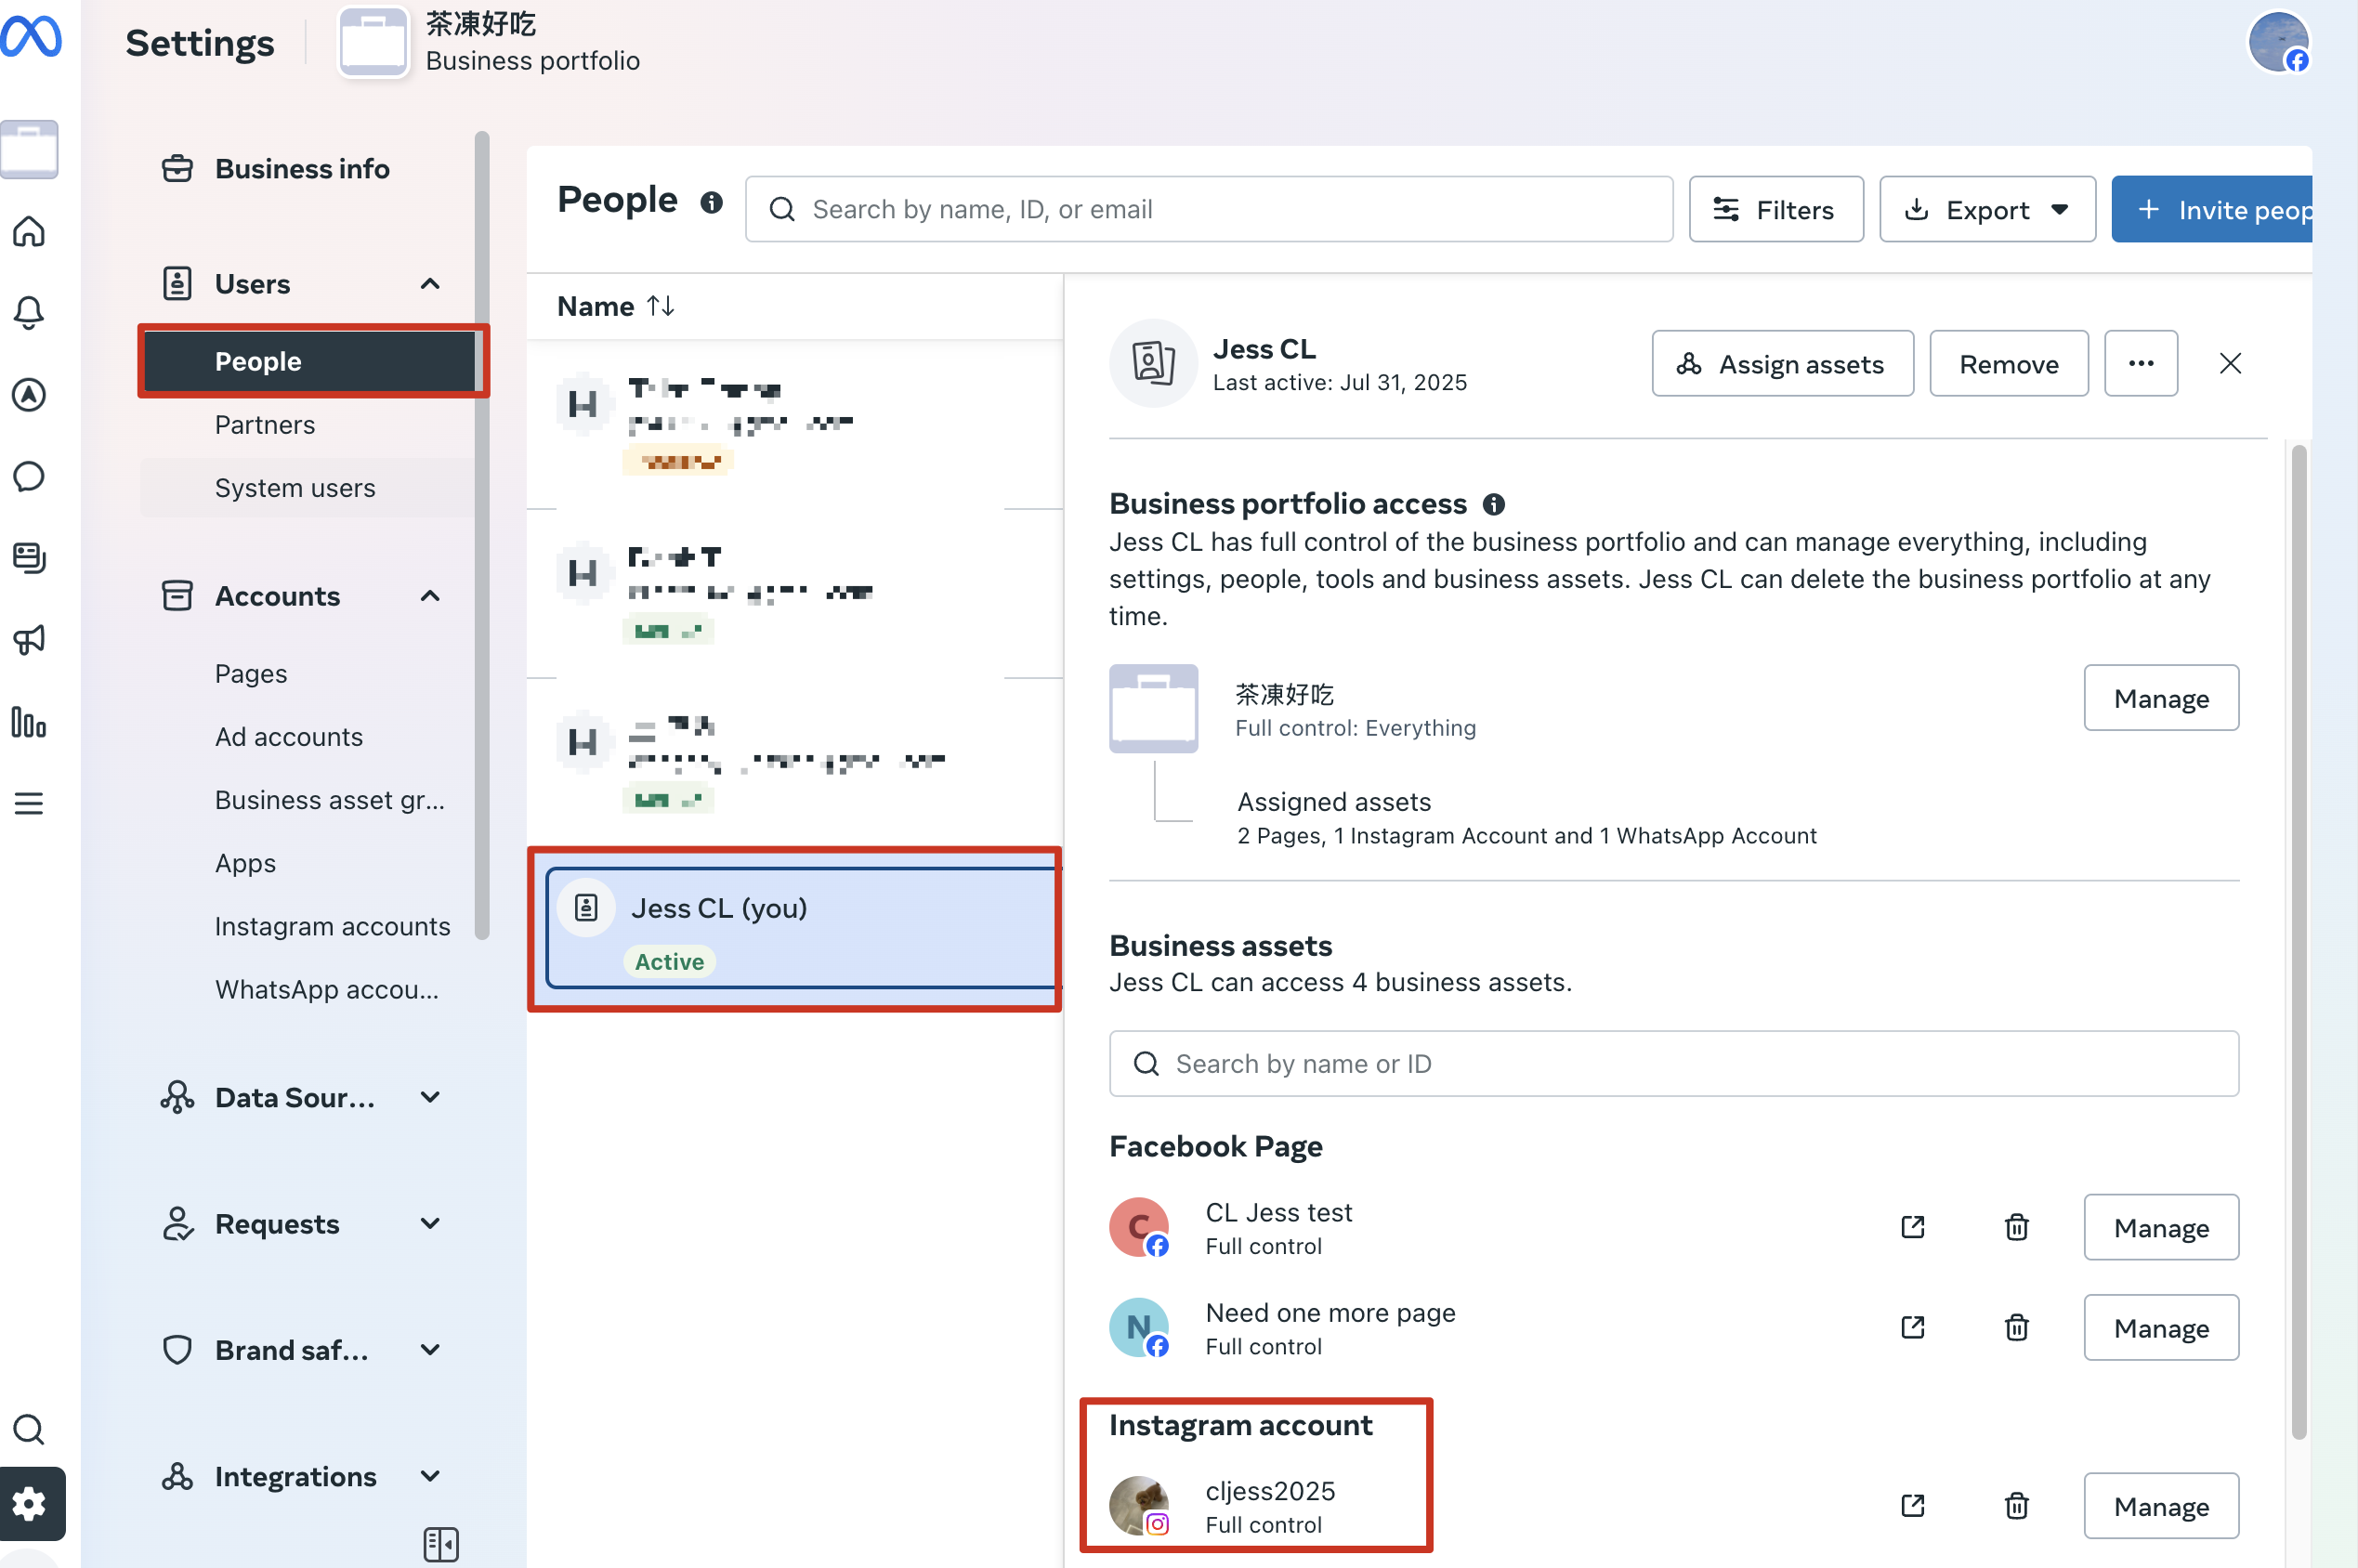Click the Settings gear icon
2358x1568 pixels.
[x=30, y=1503]
